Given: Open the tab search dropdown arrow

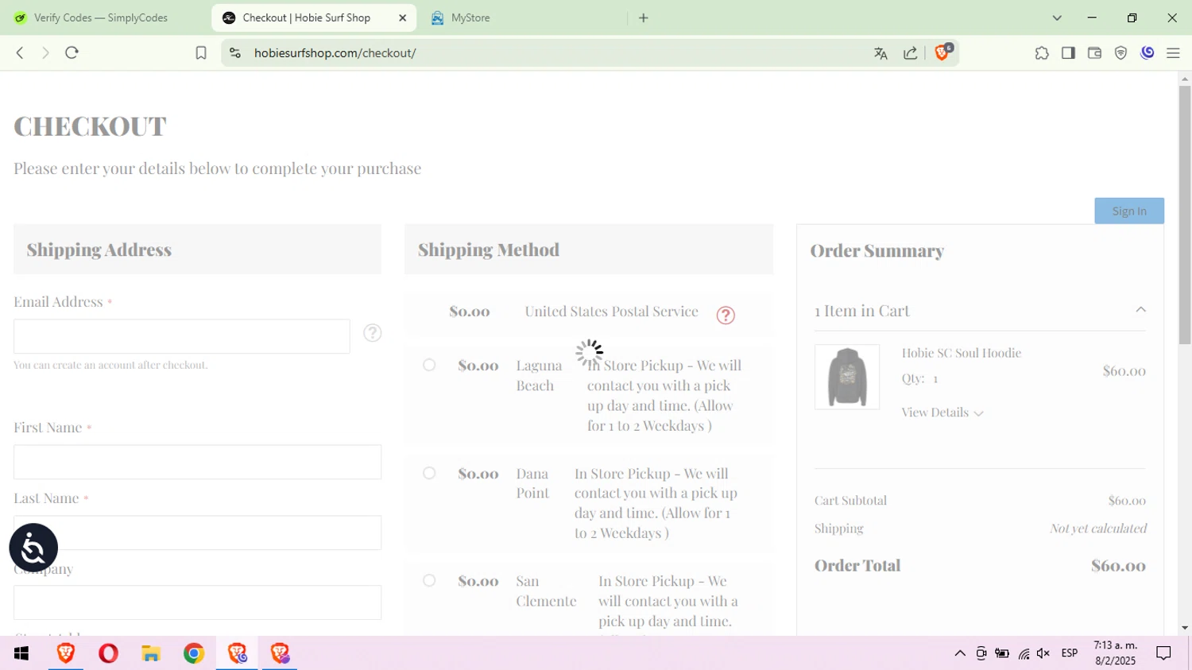Looking at the screenshot, I should (1057, 17).
